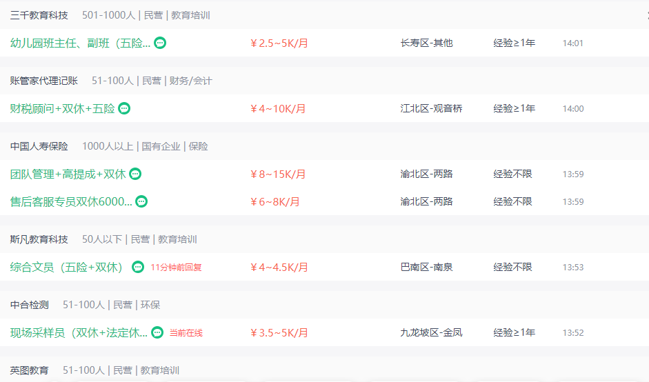Open 幼儿园班主任、副班 job posting

(80, 43)
